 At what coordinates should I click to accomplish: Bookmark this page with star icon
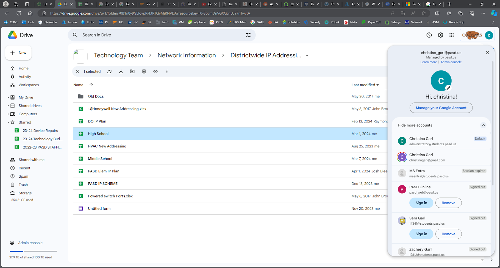424,13
